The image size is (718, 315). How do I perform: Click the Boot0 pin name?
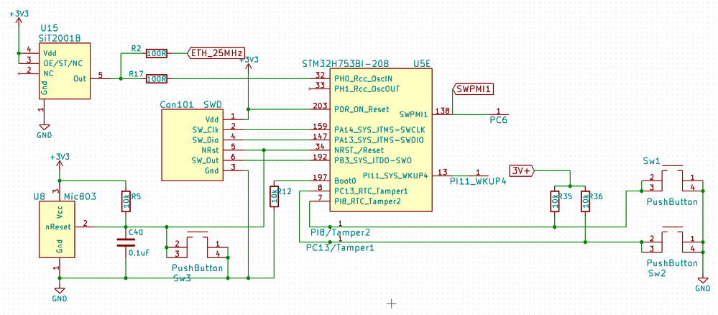(346, 181)
